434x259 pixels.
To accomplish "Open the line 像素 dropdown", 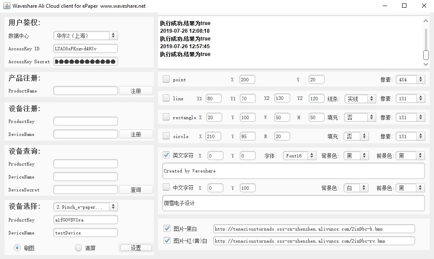I will pos(410,99).
